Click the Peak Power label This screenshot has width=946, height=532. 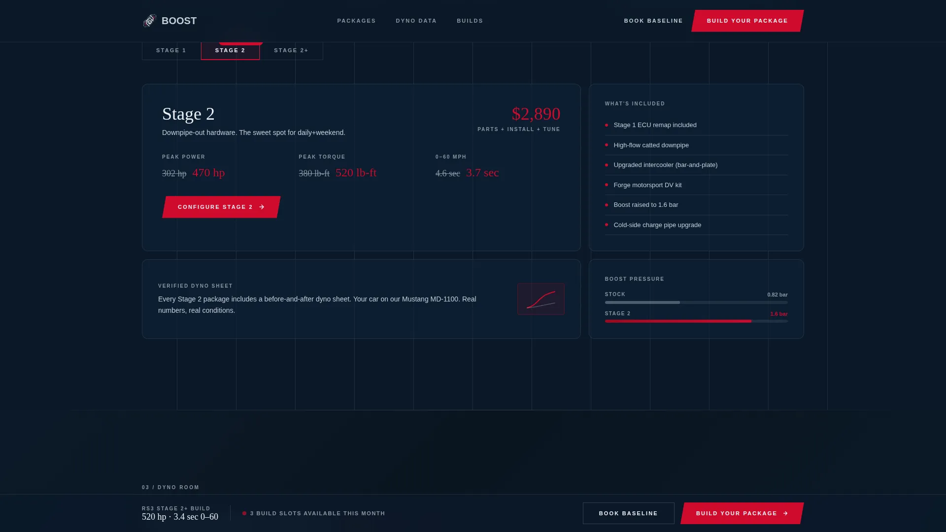[x=183, y=157]
